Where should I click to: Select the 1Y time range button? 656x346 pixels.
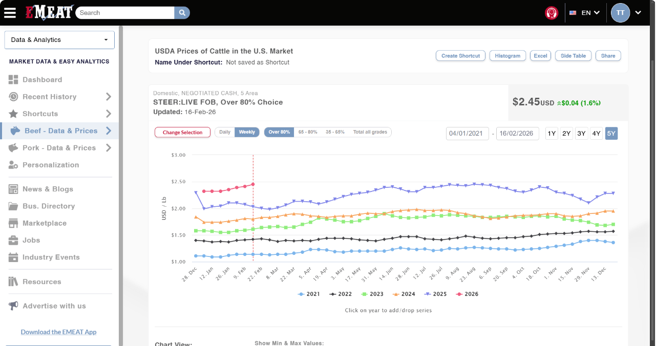[x=552, y=134]
